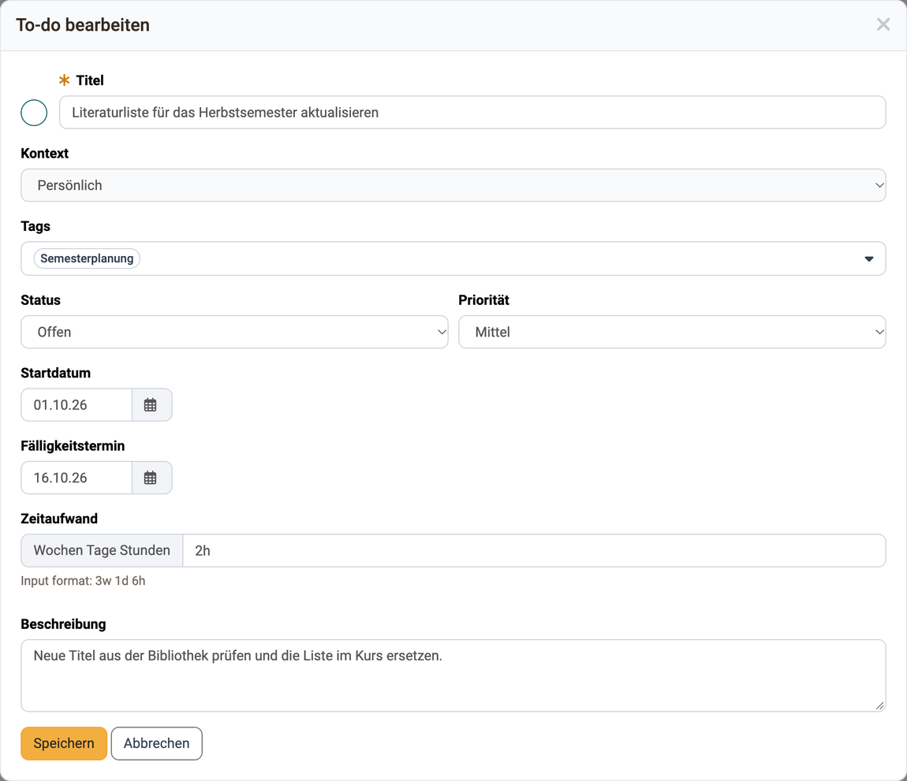The height and width of the screenshot is (781, 907).
Task: Click the Priorität field label
Action: coord(483,300)
